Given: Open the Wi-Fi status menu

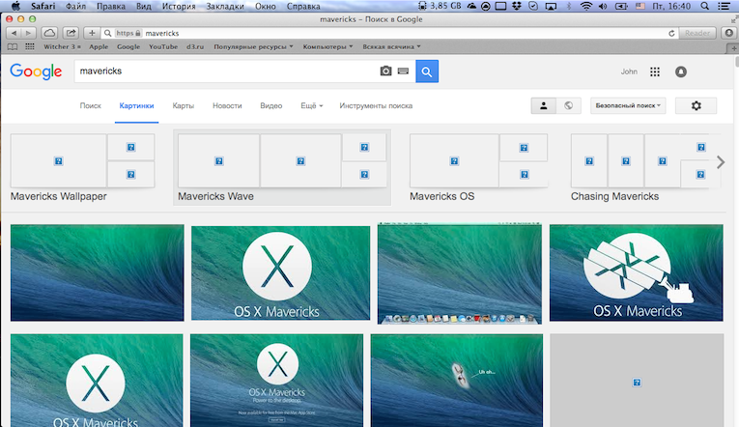Looking at the screenshot, I should click(585, 6).
